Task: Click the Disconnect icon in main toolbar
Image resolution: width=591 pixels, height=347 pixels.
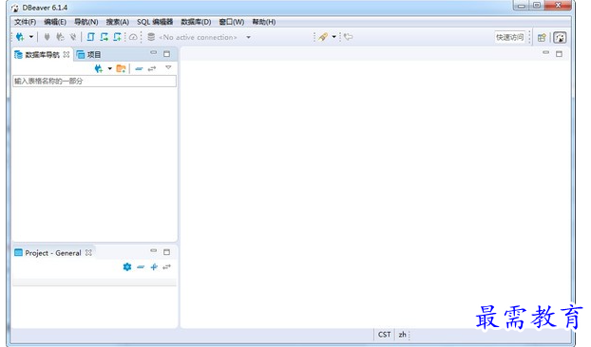Action: [73, 37]
